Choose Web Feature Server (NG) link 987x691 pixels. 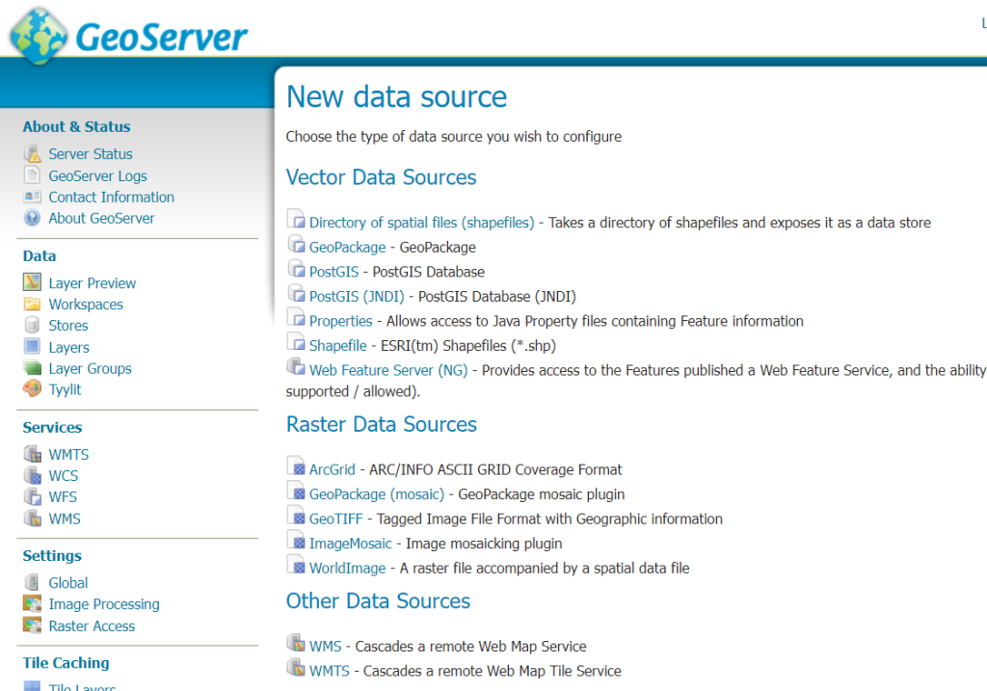pyautogui.click(x=388, y=370)
